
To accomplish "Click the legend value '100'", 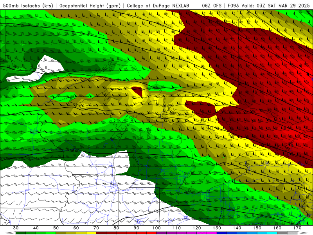I will [156, 228].
